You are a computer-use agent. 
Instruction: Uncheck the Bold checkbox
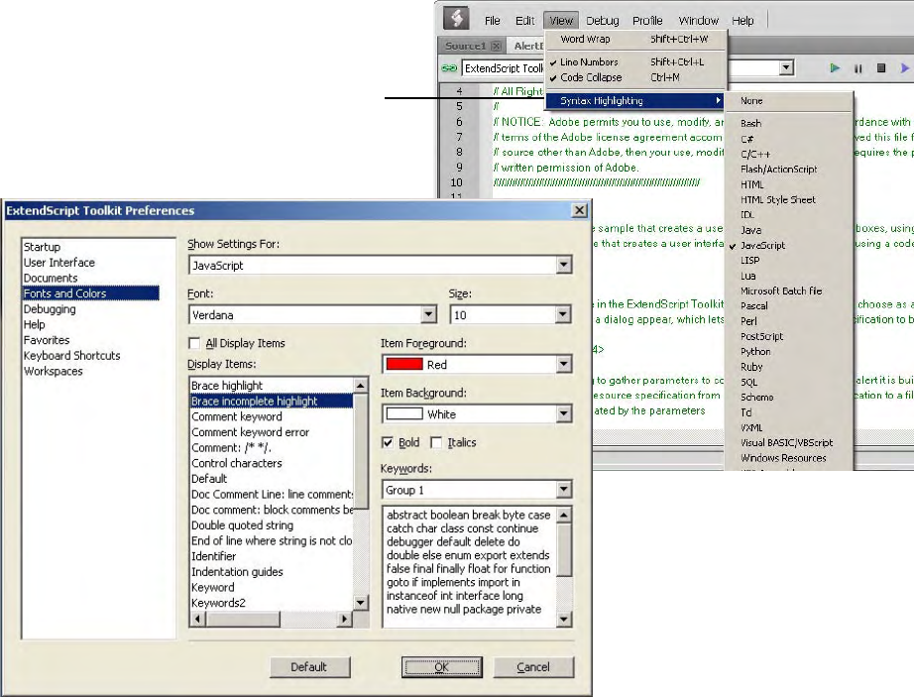tap(387, 442)
